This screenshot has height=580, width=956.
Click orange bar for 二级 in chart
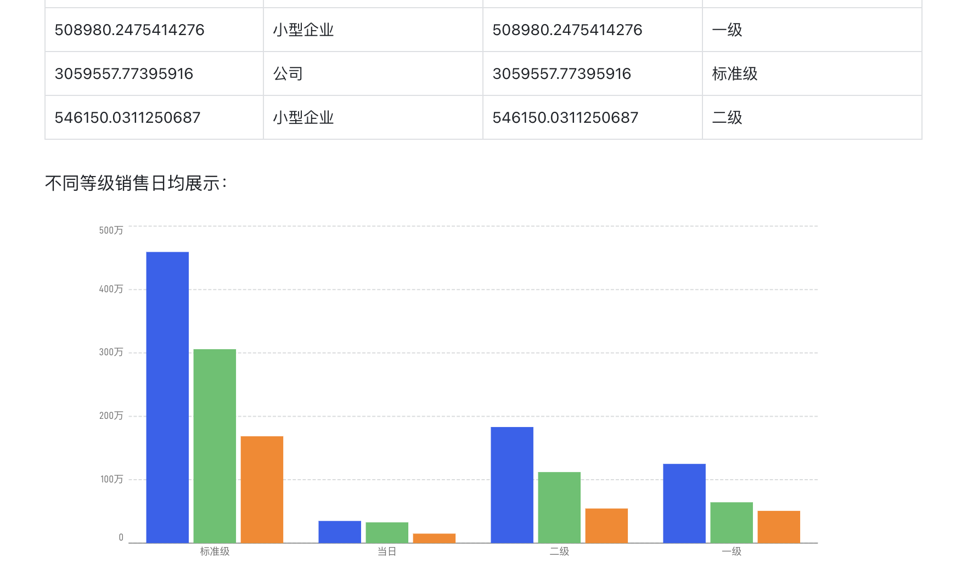coord(606,526)
